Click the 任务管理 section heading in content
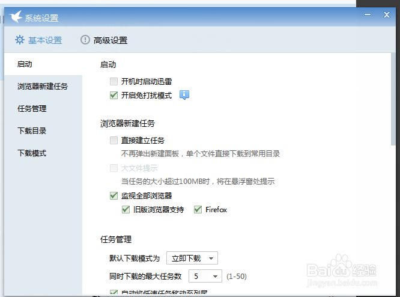The height and width of the screenshot is (297, 400). [116, 239]
